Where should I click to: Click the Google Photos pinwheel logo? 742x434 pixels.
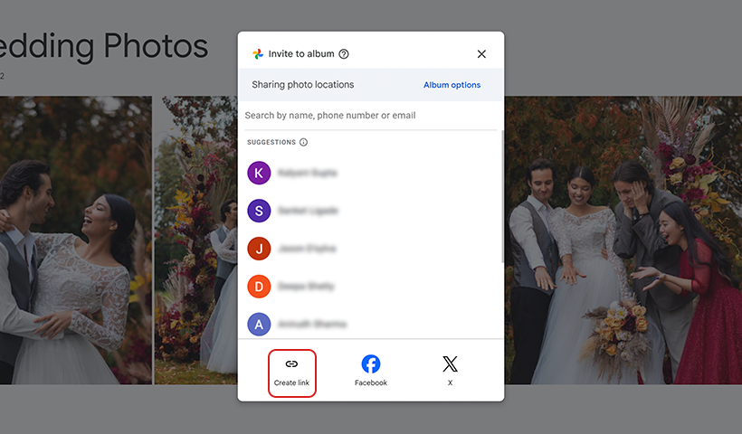(258, 54)
